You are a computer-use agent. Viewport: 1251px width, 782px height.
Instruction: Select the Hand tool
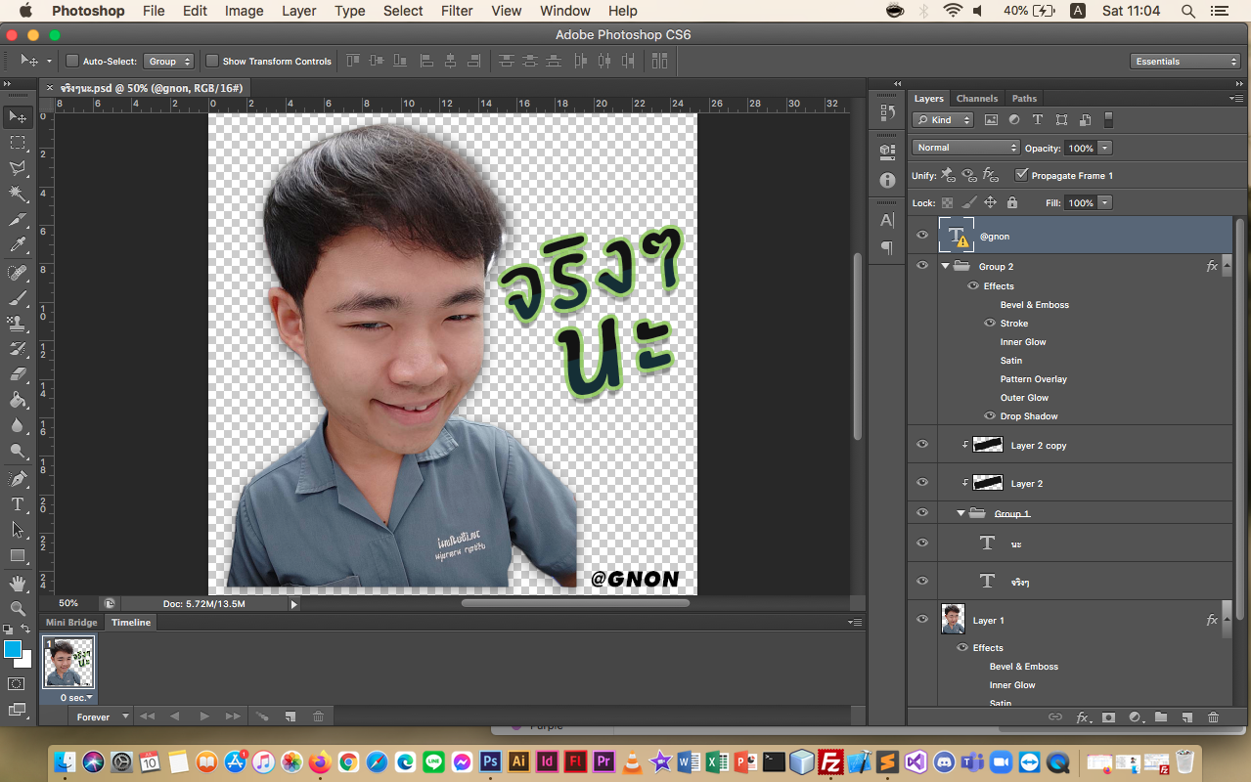point(18,584)
